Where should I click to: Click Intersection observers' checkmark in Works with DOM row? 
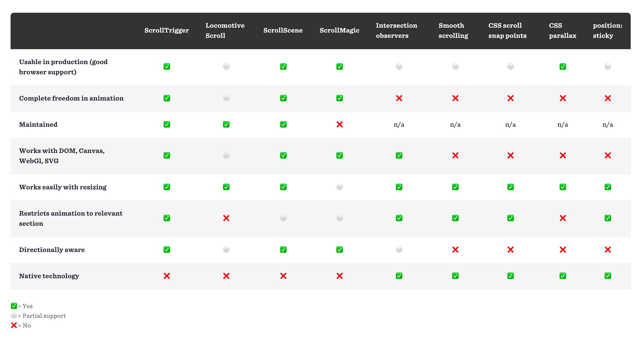tap(399, 155)
